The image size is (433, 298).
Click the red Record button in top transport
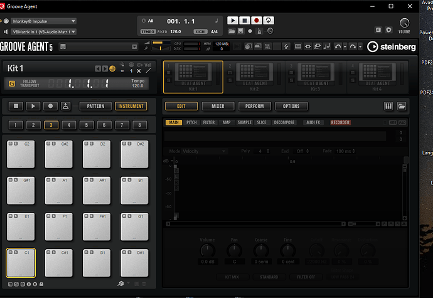tap(256, 21)
